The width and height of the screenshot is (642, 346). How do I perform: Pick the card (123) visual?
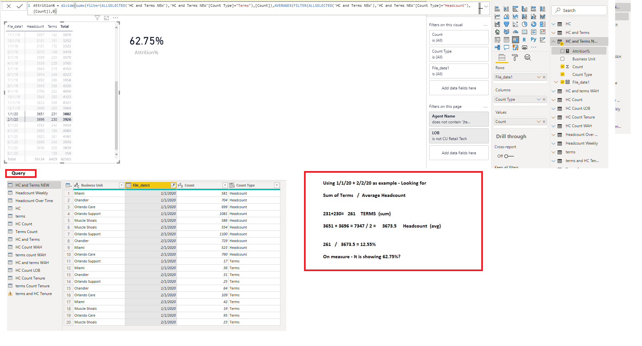(525, 32)
